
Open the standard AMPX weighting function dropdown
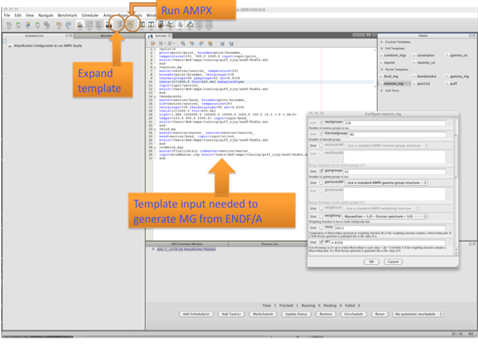tap(382, 208)
